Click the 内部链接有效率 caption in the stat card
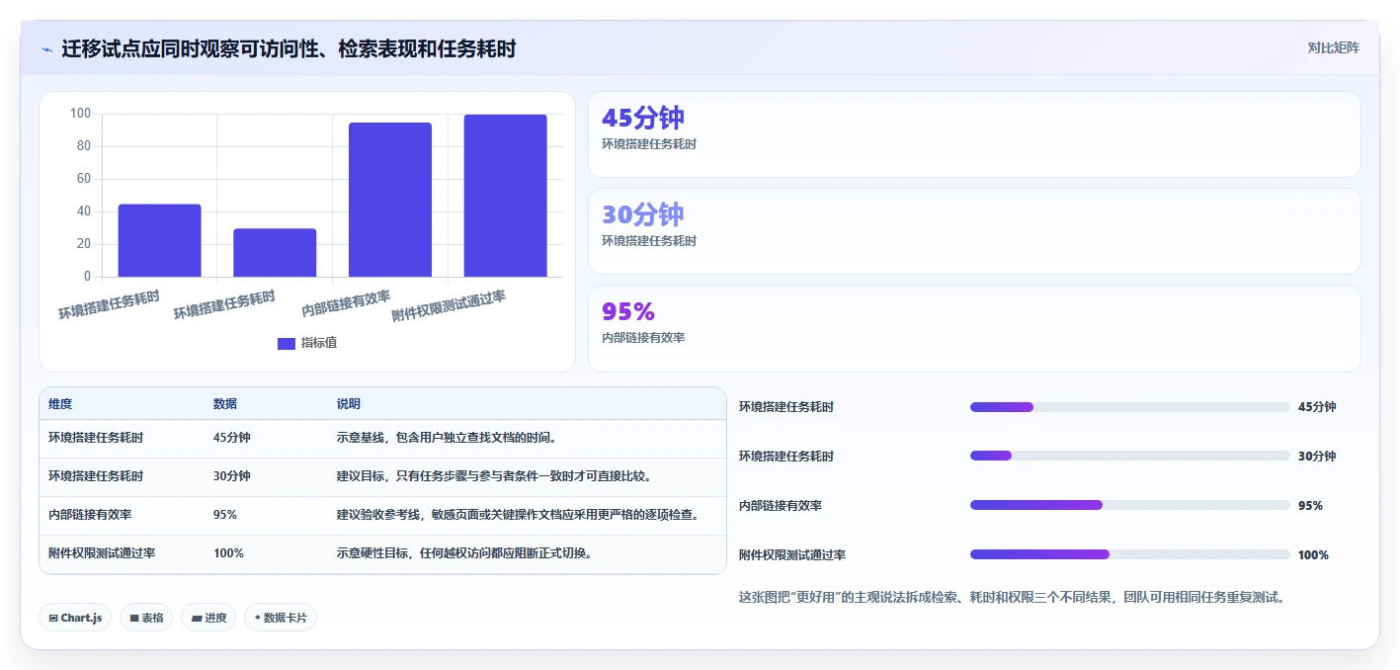 [643, 338]
